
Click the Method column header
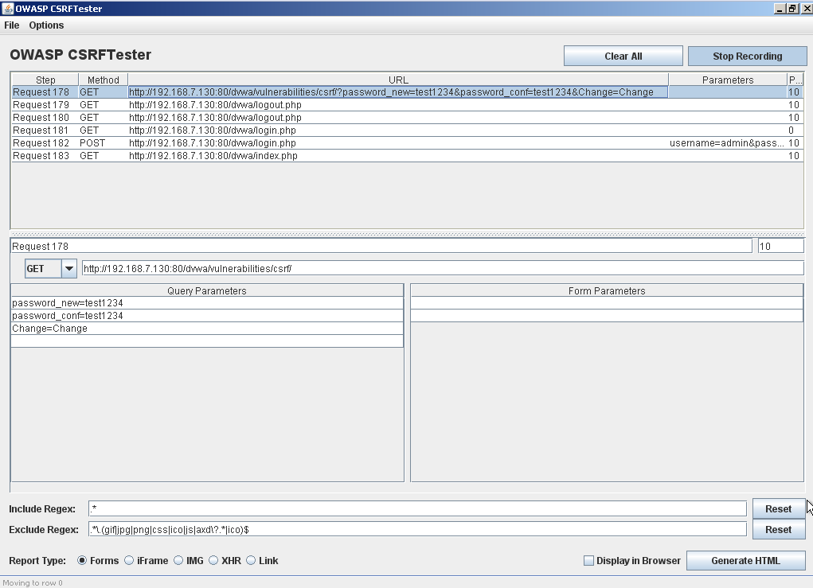pos(104,80)
